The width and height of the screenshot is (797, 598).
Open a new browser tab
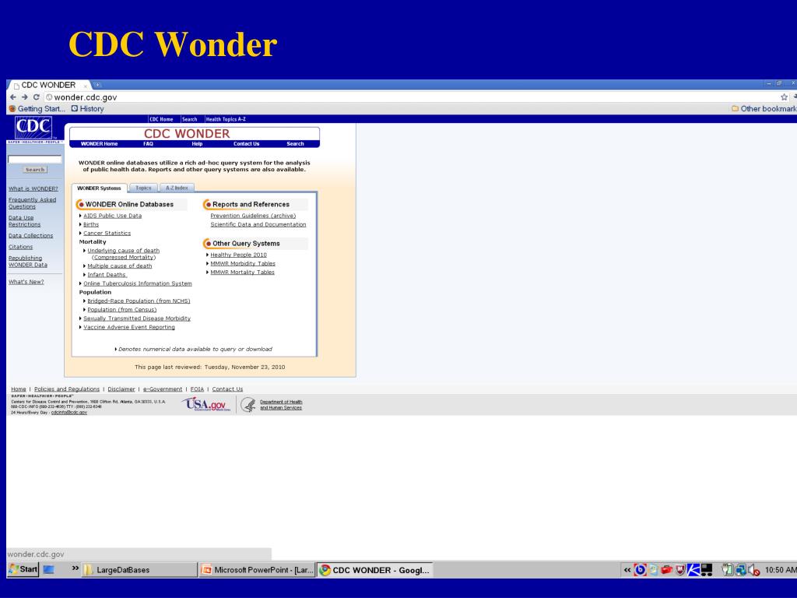click(x=97, y=85)
